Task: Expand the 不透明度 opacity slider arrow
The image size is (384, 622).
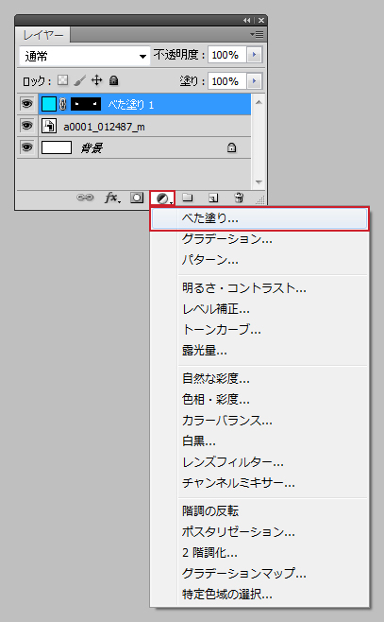Action: [254, 54]
